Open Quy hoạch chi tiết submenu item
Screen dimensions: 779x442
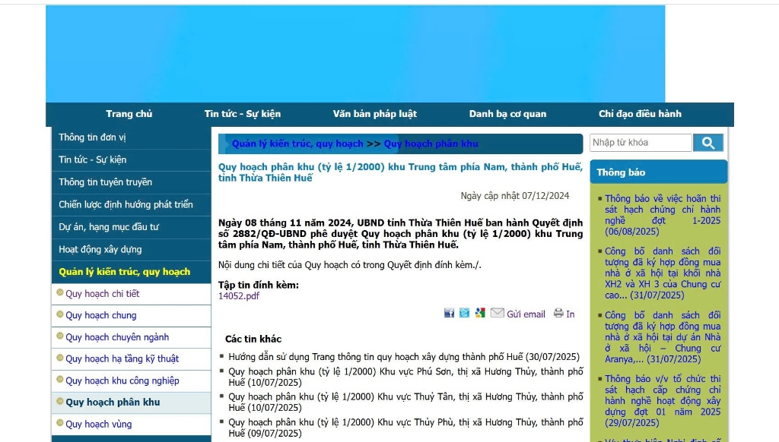click(x=131, y=294)
